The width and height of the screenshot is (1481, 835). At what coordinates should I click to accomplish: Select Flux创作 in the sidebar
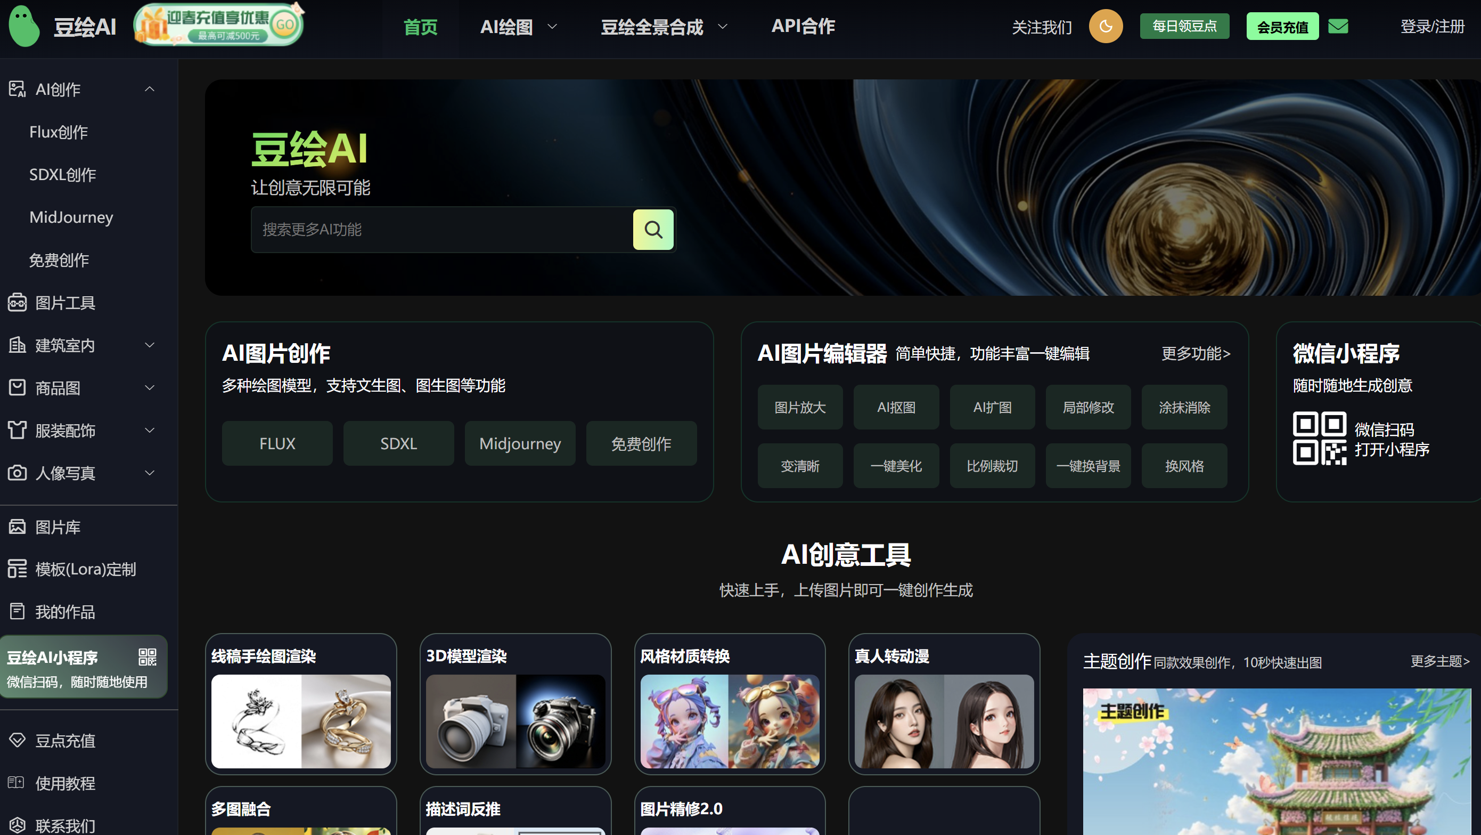click(59, 132)
